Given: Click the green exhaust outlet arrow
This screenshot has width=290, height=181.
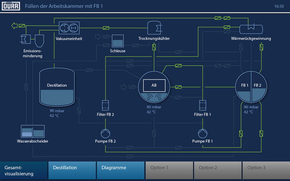Looking at the screenshot, I should click(x=14, y=26).
